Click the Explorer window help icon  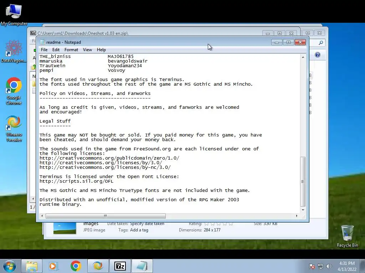318,55
